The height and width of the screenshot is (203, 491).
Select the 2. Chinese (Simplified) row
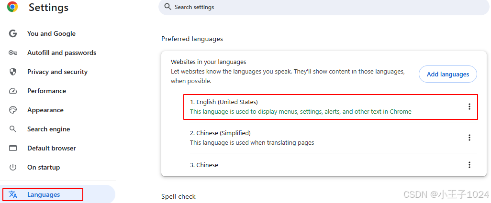click(x=334, y=138)
